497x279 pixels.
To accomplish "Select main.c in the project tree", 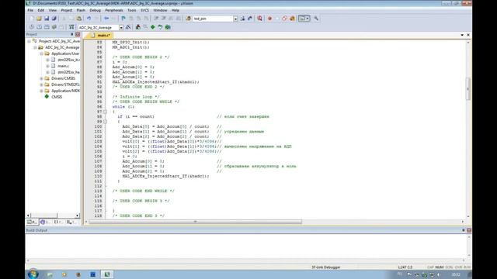I will (63, 66).
